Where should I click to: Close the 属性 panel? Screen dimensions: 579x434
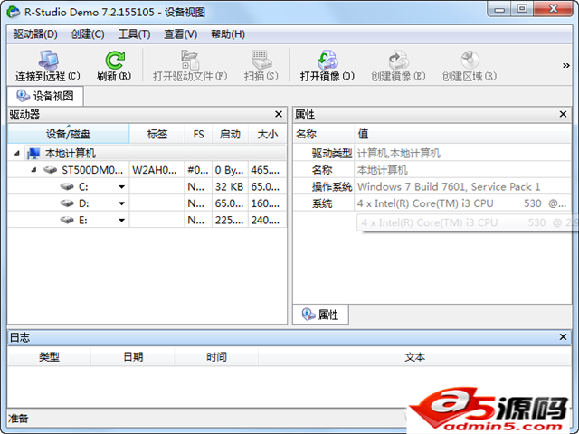pyautogui.click(x=563, y=115)
